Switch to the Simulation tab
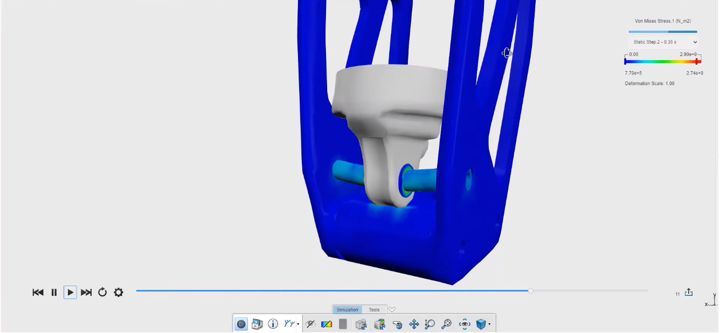The image size is (720, 333). click(348, 310)
